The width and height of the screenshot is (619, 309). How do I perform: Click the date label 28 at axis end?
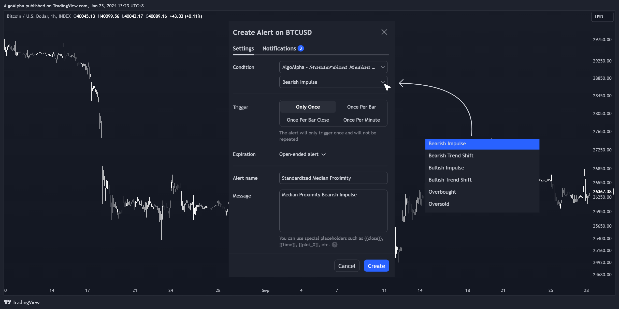tap(586, 290)
